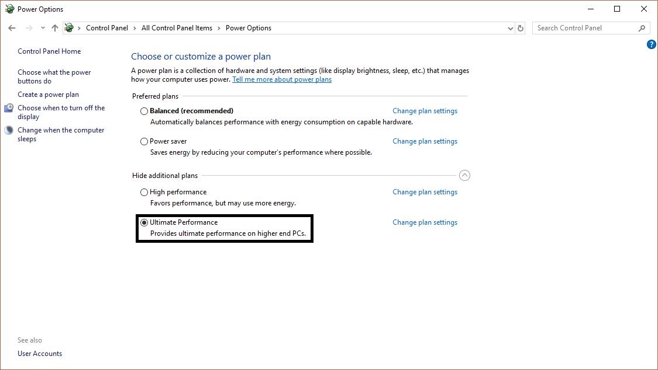Click Hide additional plans label
This screenshot has height=370, width=658.
[x=165, y=176]
